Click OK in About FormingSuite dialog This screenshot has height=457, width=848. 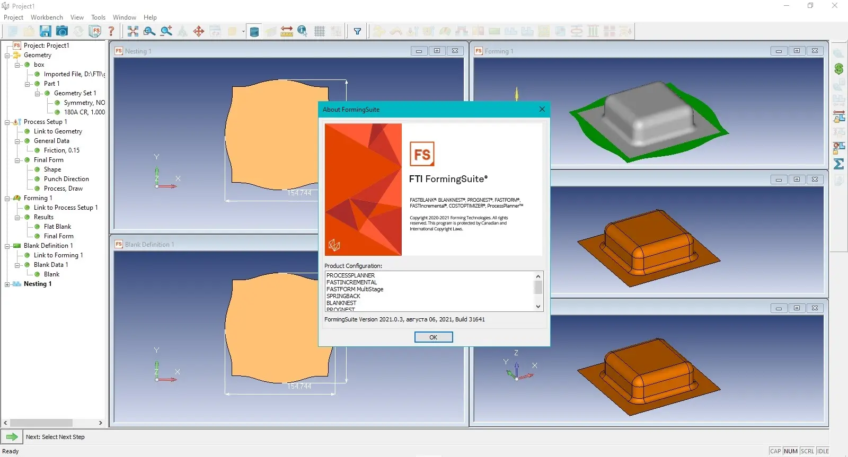(434, 337)
